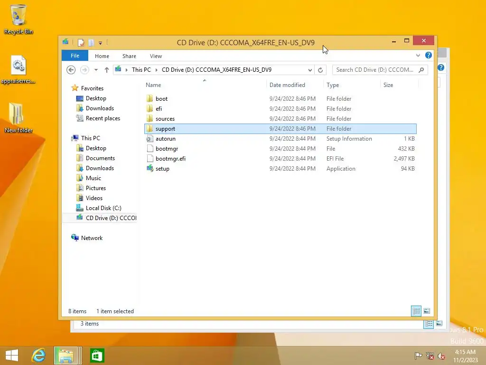This screenshot has height=365, width=486.
Task: Open the address bar history dropdown
Action: click(x=310, y=70)
